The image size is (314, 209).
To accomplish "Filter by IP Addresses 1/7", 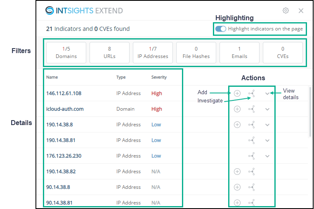I will [x=153, y=53].
